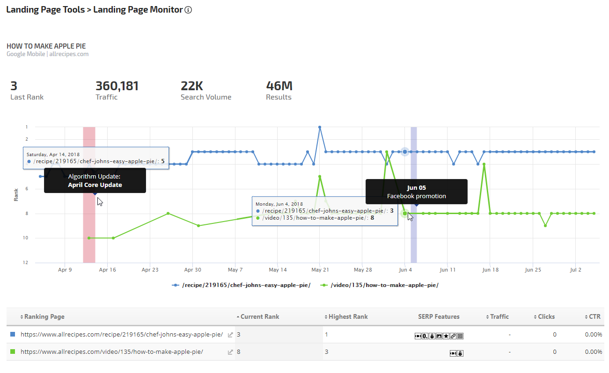Click the star SERP feature icon in recipe row
609x373 pixels.
point(446,336)
